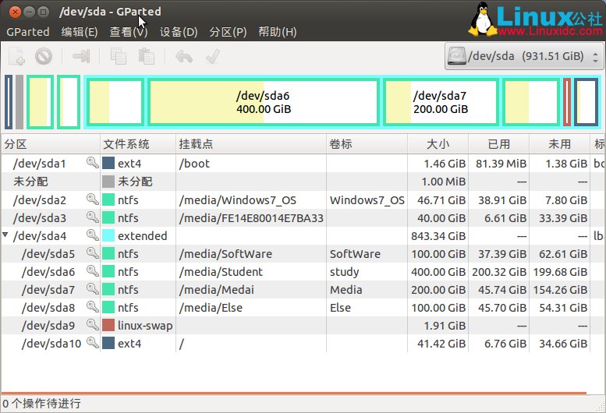Open the 设备(D) menu
This screenshot has height=413, width=606.
tap(179, 32)
